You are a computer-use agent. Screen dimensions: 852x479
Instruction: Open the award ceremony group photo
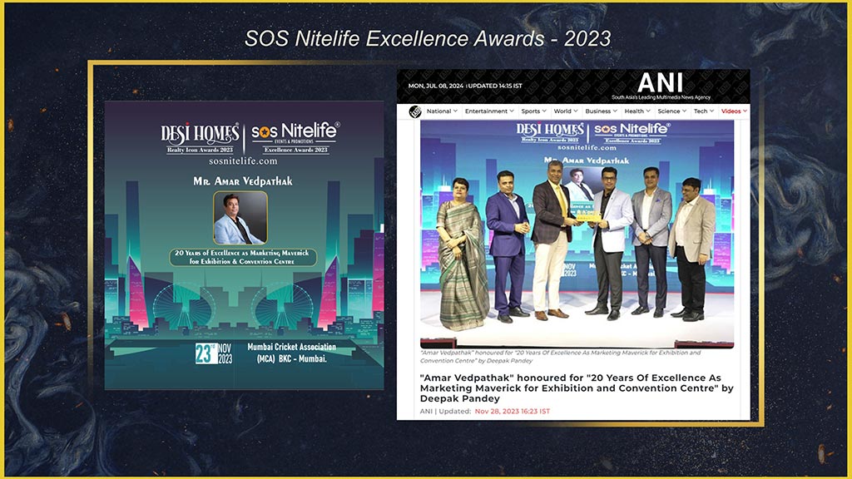point(577,234)
